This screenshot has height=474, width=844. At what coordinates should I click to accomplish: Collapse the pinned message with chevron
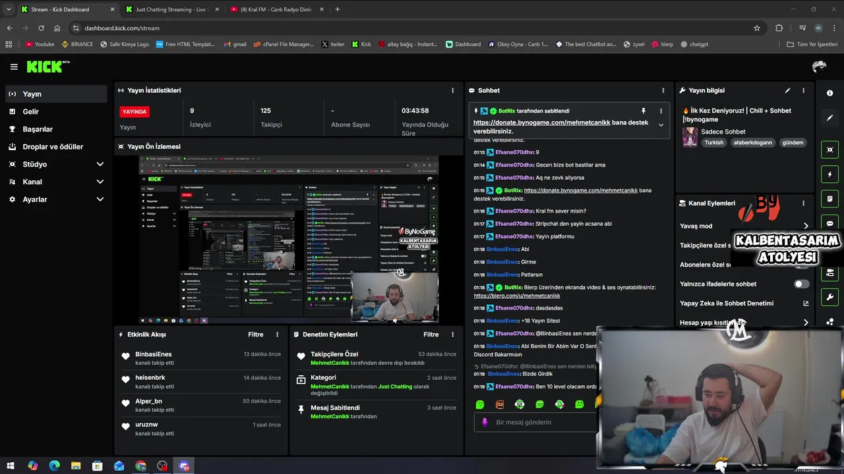click(661, 124)
